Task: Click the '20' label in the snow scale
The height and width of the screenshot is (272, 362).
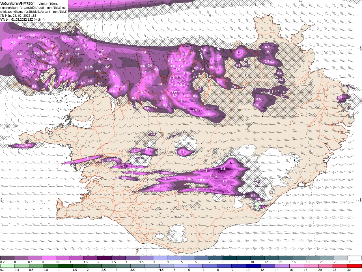Action: click(322, 262)
